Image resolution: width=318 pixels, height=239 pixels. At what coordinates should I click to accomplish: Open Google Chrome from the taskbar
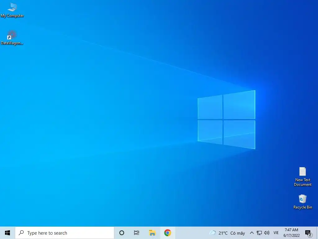[x=167, y=233]
